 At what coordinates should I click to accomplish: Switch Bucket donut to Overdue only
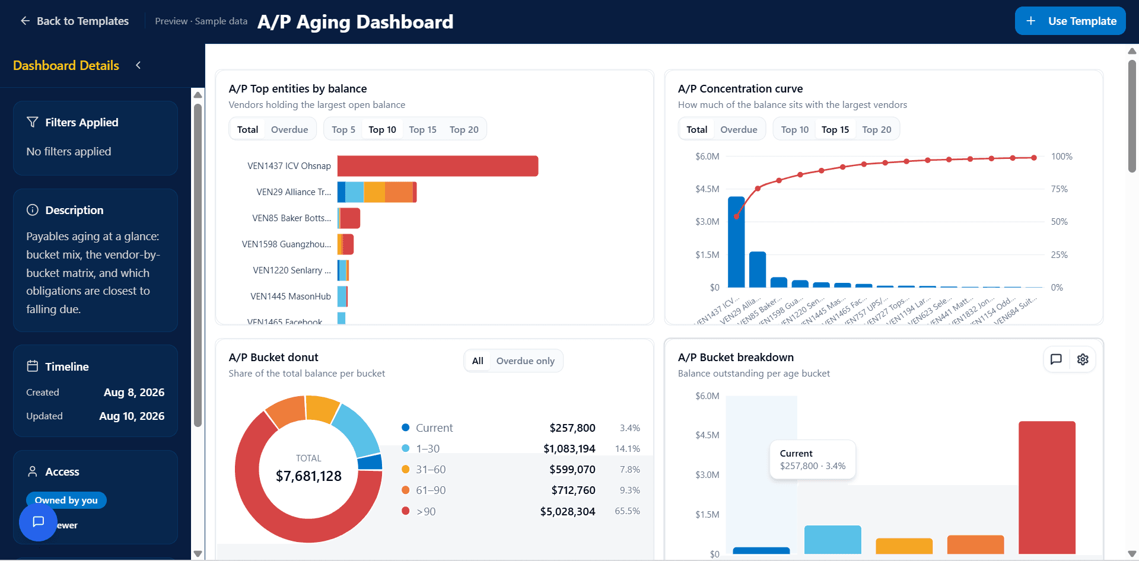(525, 361)
